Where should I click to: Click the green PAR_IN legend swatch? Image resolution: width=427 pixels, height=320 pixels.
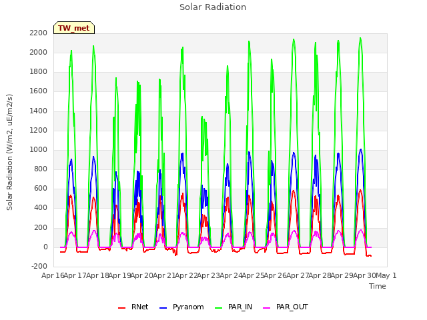(x=219, y=308)
